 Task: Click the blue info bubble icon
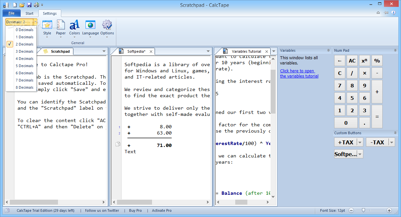click(393, 12)
